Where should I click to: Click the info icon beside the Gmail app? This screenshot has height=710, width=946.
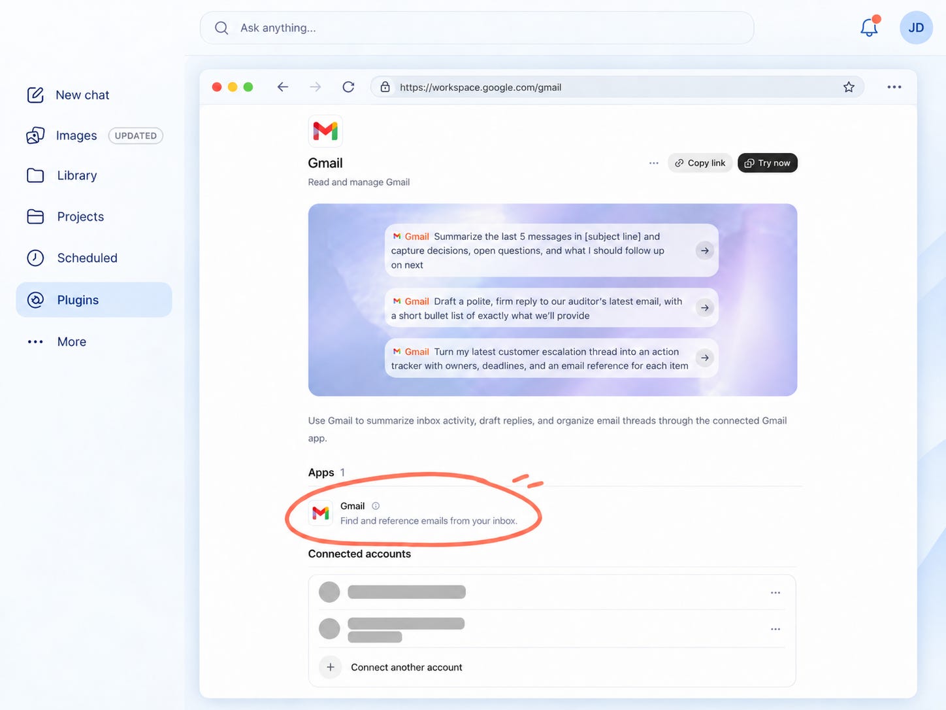(376, 506)
